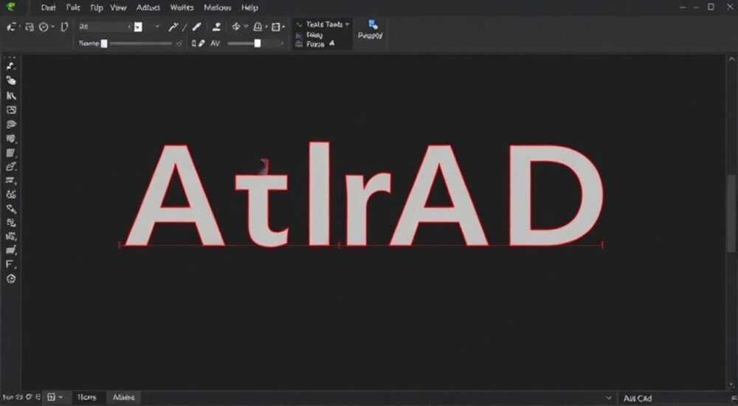
Task: Select the magic wand icon
Action: tap(173, 27)
